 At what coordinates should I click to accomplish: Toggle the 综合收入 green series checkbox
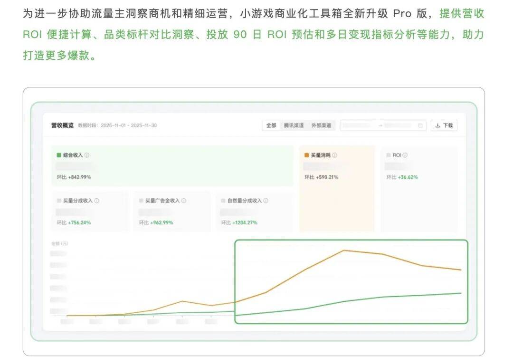[59, 155]
